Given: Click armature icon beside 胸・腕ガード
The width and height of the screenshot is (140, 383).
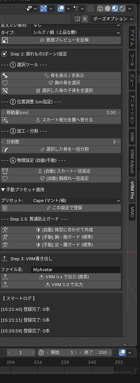Looking at the screenshot, I should (x=5, y=238).
